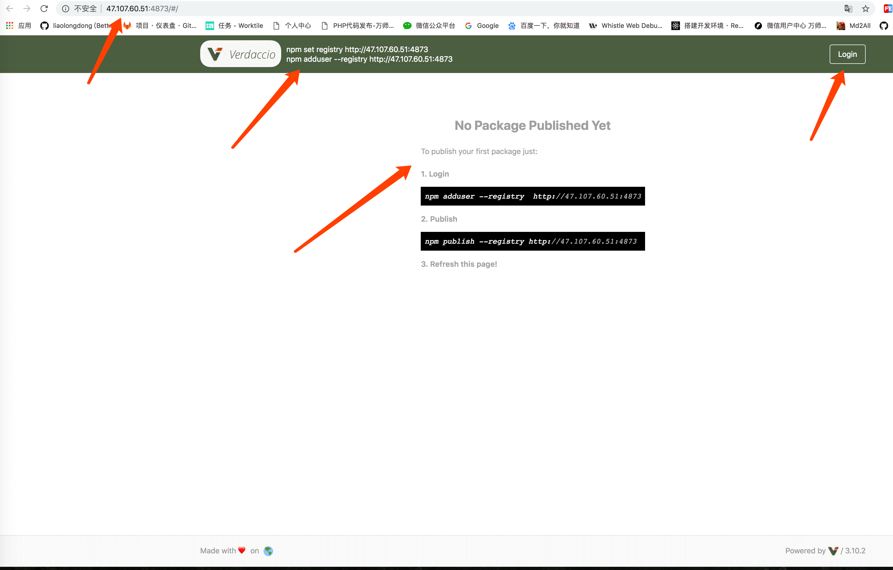Click the Verdaccio logo in header

coord(240,54)
